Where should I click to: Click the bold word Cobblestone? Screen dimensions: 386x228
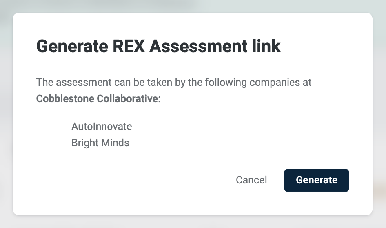[x=65, y=98]
